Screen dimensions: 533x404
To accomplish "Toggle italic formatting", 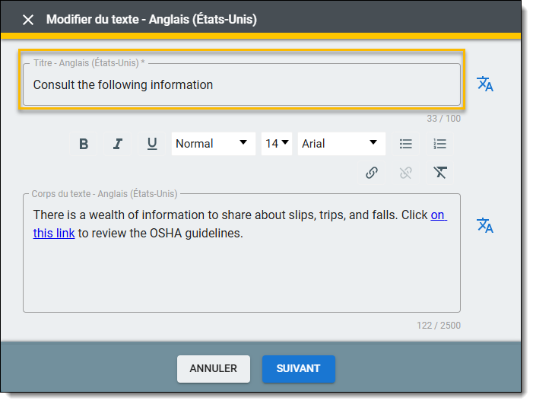I will click(x=118, y=144).
